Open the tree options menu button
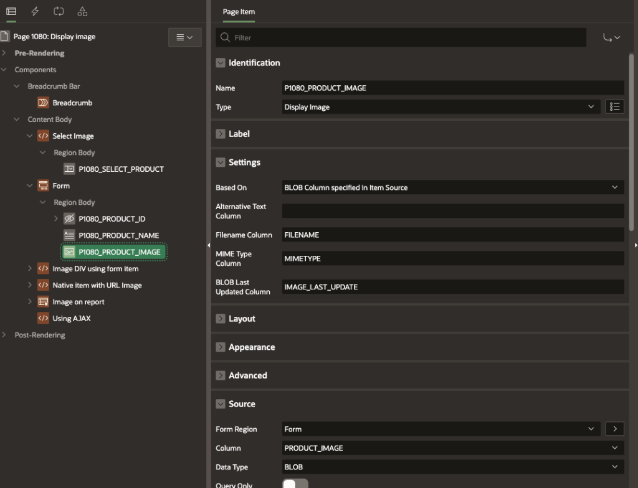Screen dimensions: 638x488 click(184, 37)
